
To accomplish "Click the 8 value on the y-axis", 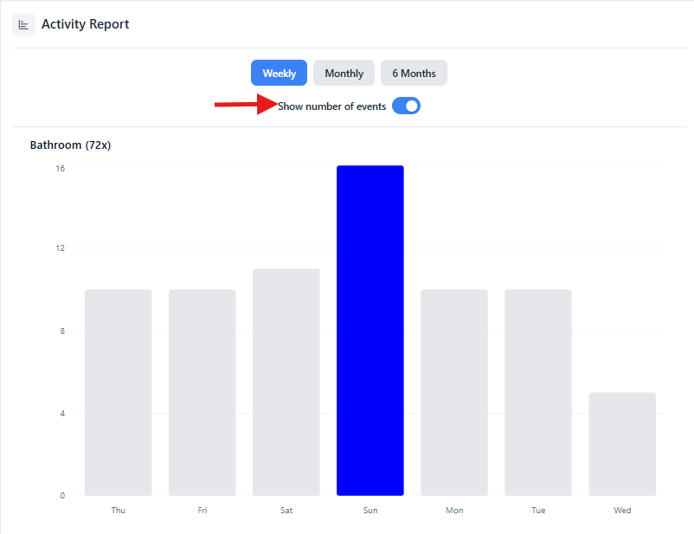I will pyautogui.click(x=61, y=331).
